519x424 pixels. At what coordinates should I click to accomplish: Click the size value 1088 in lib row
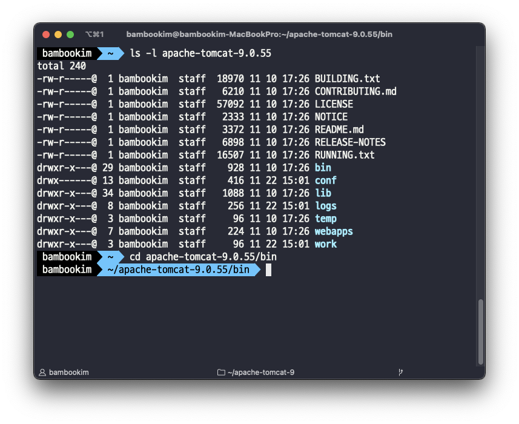click(x=233, y=193)
